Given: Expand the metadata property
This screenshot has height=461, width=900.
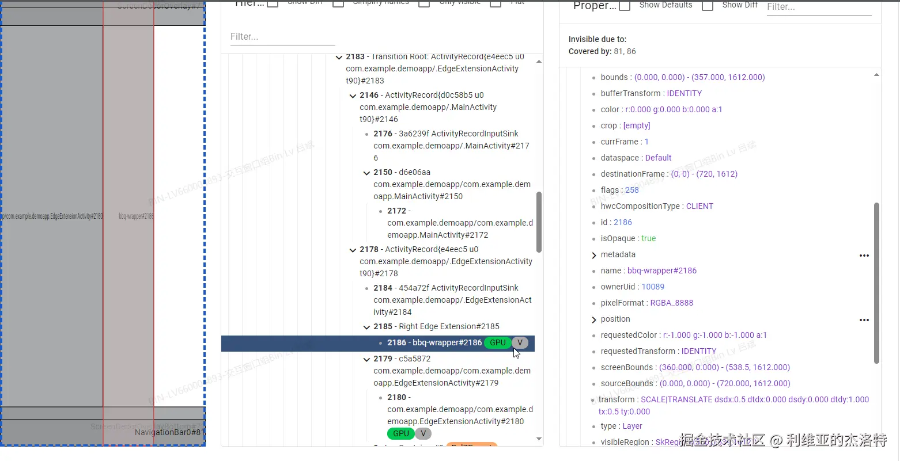Looking at the screenshot, I should click(x=593, y=255).
